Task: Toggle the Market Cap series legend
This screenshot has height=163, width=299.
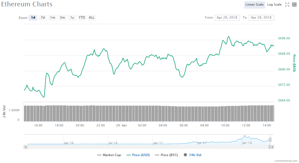Action: click(x=109, y=155)
